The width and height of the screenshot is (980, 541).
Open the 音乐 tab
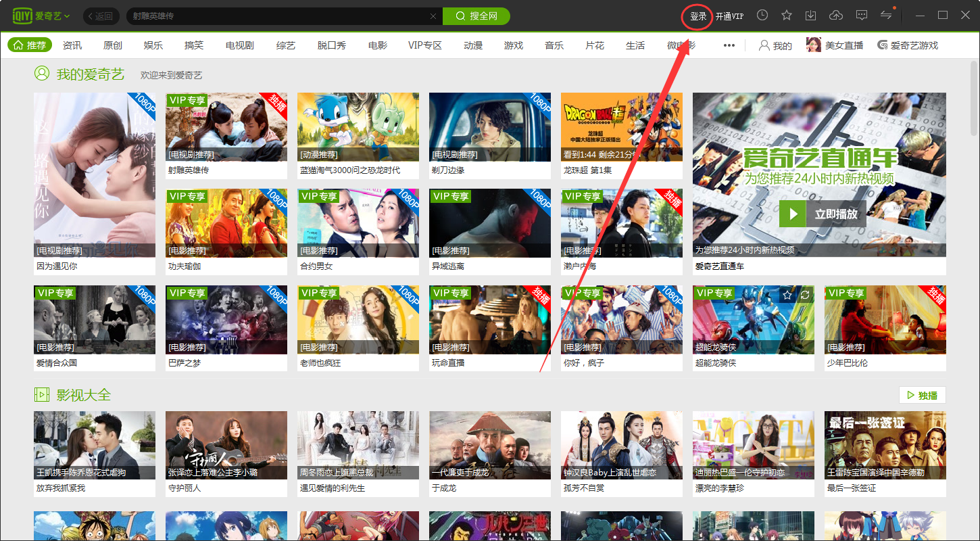554,45
